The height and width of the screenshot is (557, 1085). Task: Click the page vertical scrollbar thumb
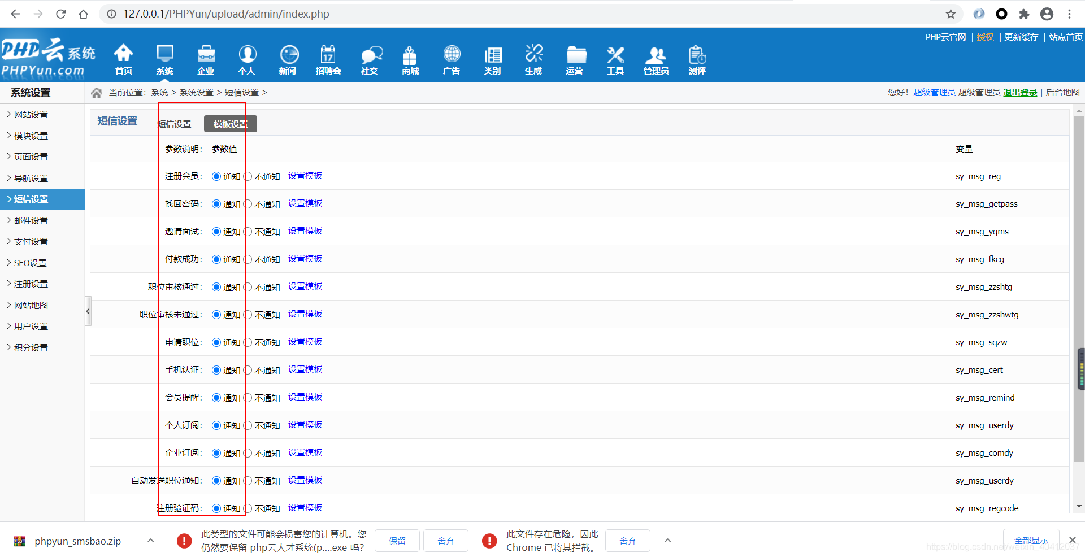pyautogui.click(x=1079, y=288)
